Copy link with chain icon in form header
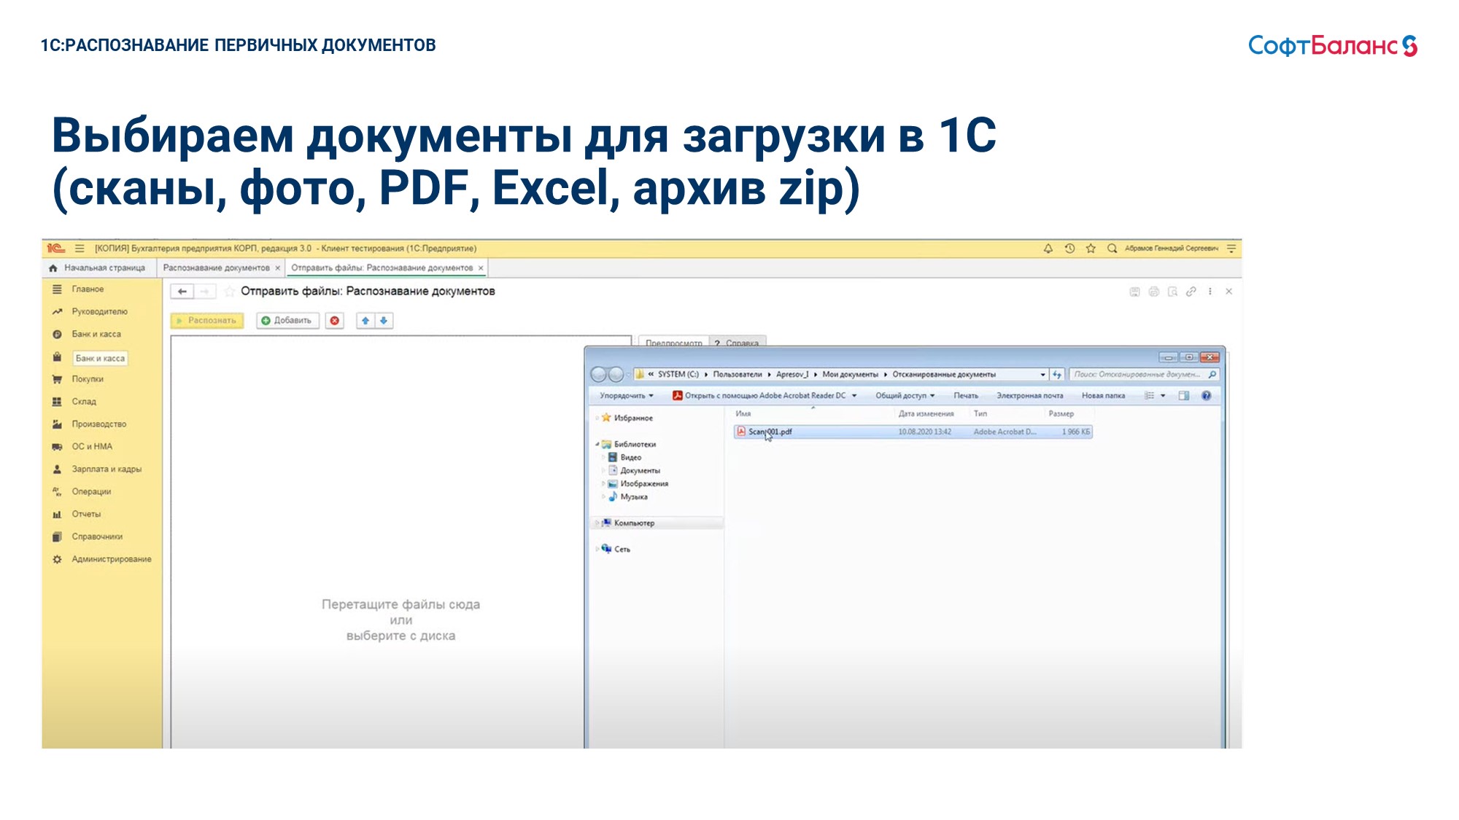The image size is (1459, 820). point(1191,292)
